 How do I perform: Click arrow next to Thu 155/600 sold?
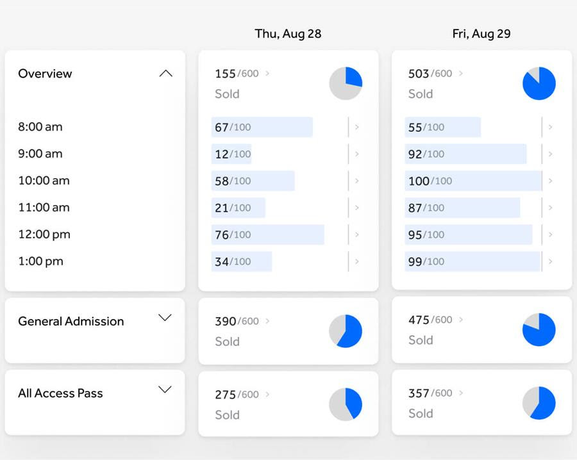(267, 74)
